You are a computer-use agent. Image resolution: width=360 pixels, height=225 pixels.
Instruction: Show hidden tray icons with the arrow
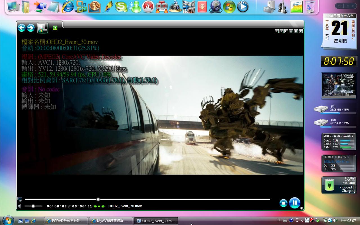tap(302, 221)
